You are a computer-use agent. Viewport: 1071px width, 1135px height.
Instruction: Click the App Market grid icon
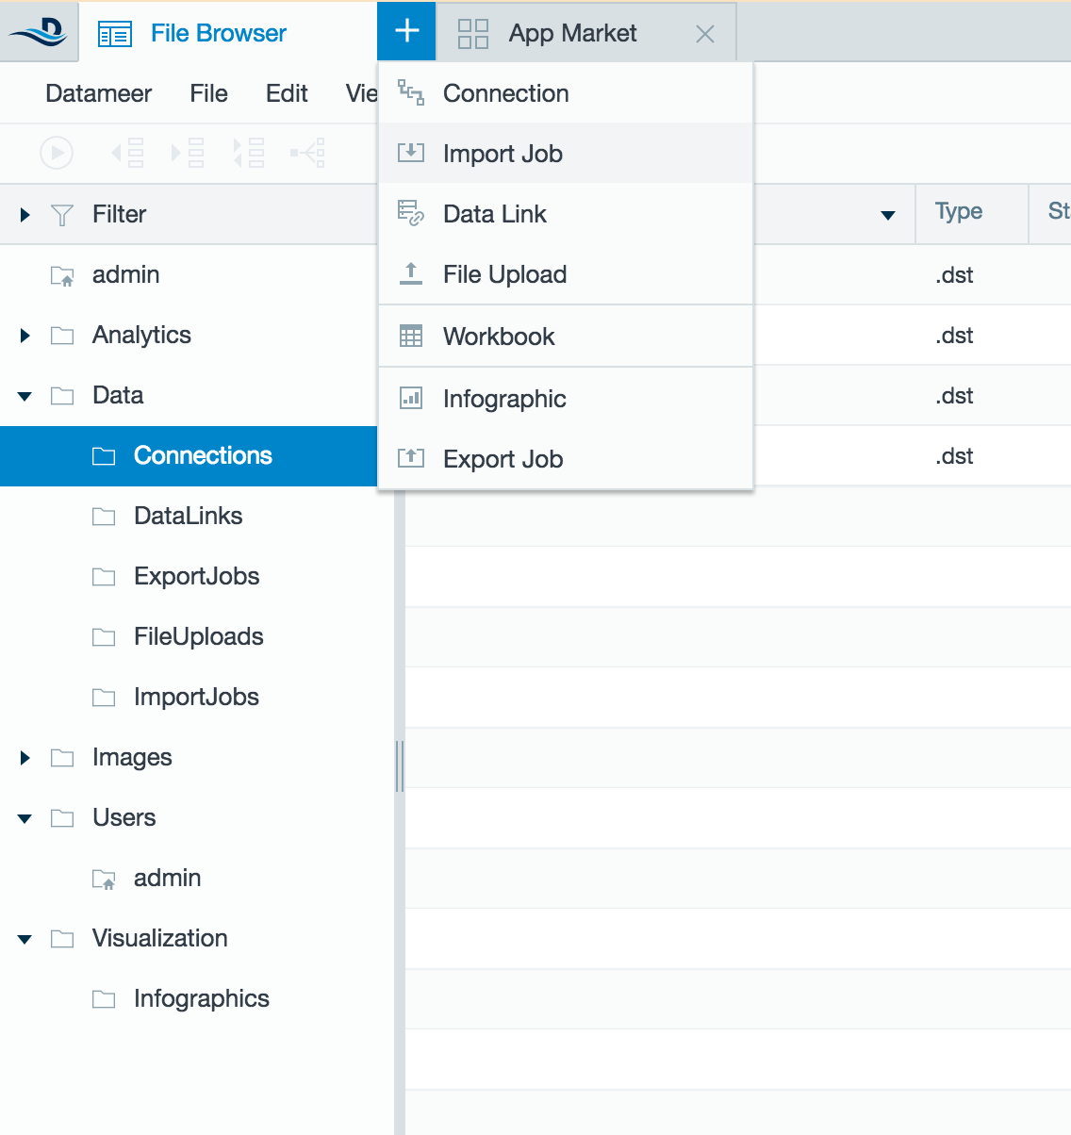473,34
